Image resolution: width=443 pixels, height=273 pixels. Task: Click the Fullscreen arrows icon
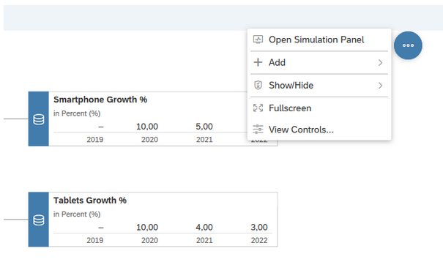tap(258, 108)
